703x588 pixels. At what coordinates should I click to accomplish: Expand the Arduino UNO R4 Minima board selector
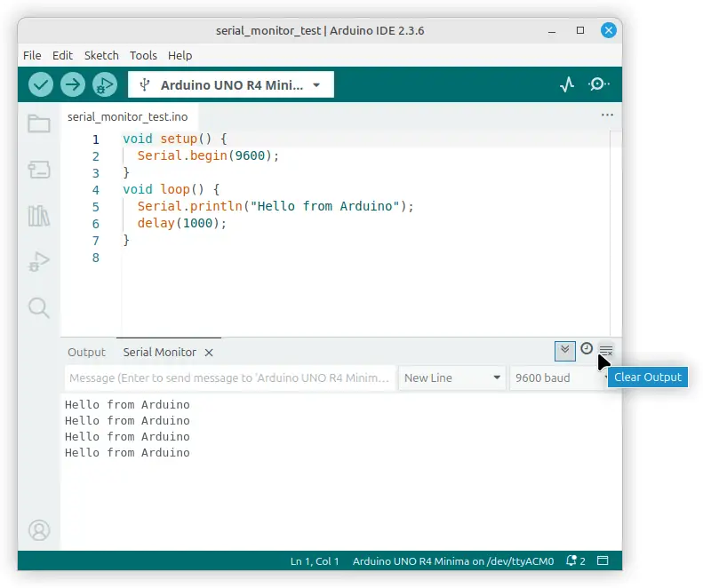coord(231,85)
